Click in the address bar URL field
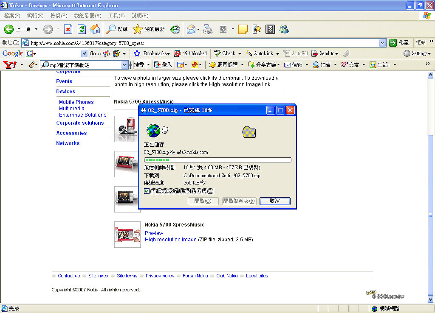This screenshot has height=313, width=435. (x=204, y=43)
